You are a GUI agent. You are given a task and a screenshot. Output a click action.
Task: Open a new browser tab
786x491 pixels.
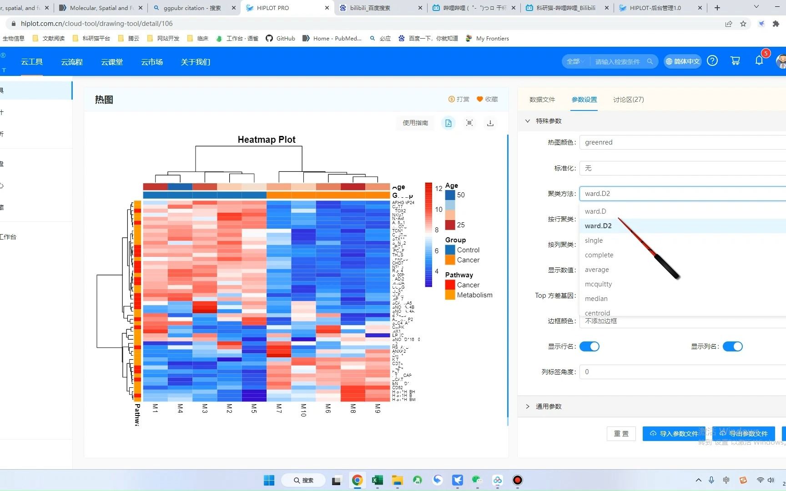pos(717,8)
